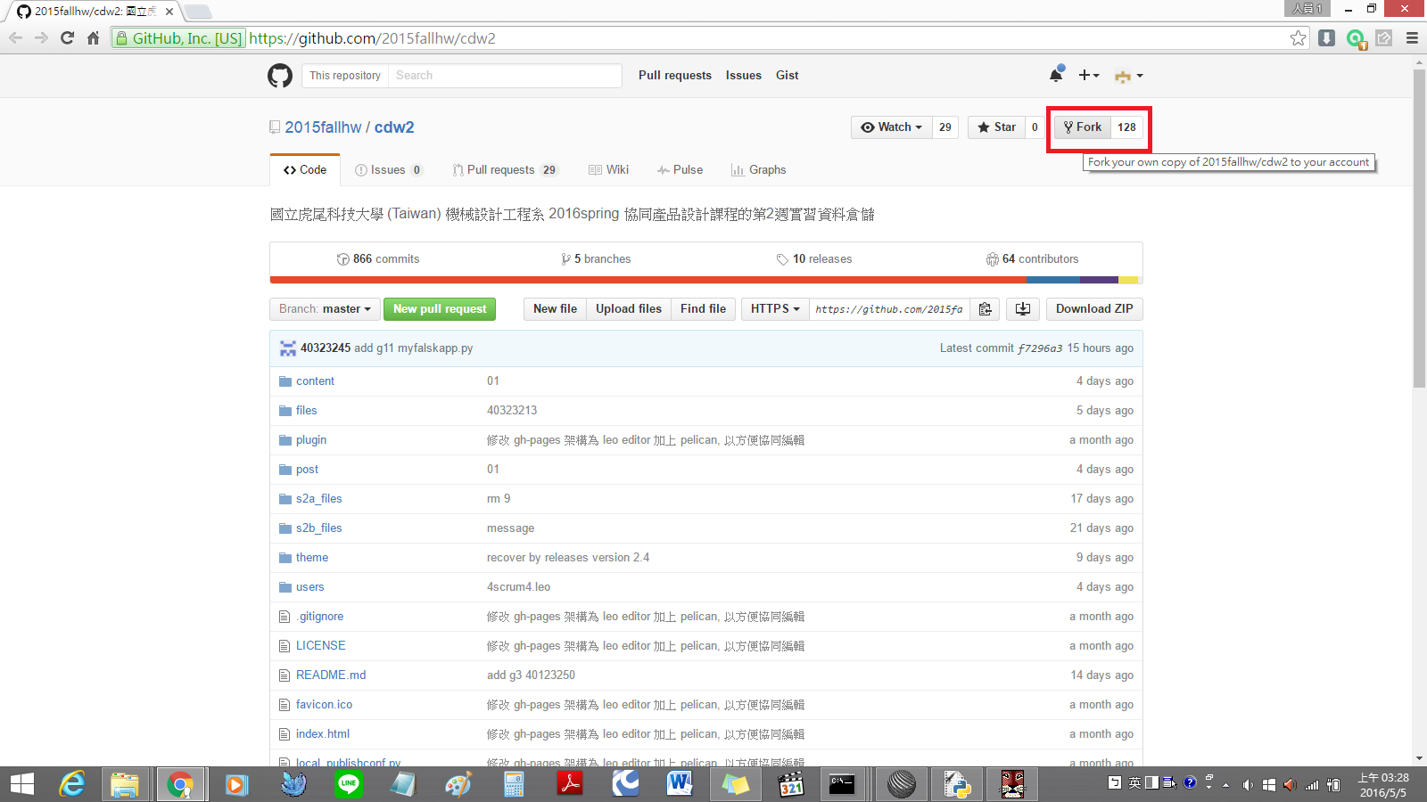Open the Adobe Acrobat taskbar icon
The image size is (1427, 802).
pyautogui.click(x=570, y=784)
